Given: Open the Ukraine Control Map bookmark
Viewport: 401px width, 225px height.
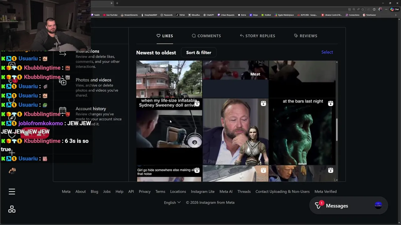Looking at the screenshot, I should tap(331, 15).
